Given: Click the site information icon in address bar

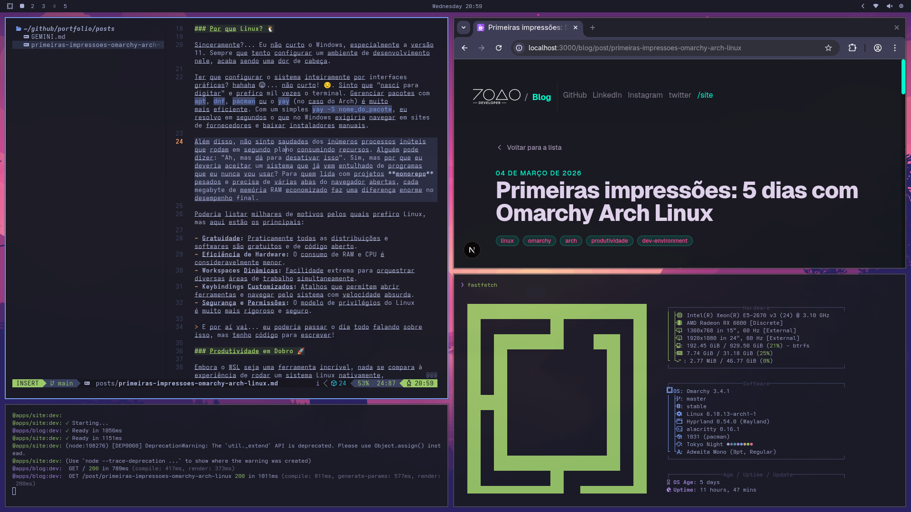Looking at the screenshot, I should point(519,48).
